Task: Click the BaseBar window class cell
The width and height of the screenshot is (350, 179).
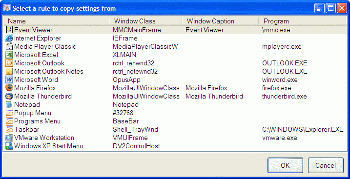Action: [x=126, y=121]
